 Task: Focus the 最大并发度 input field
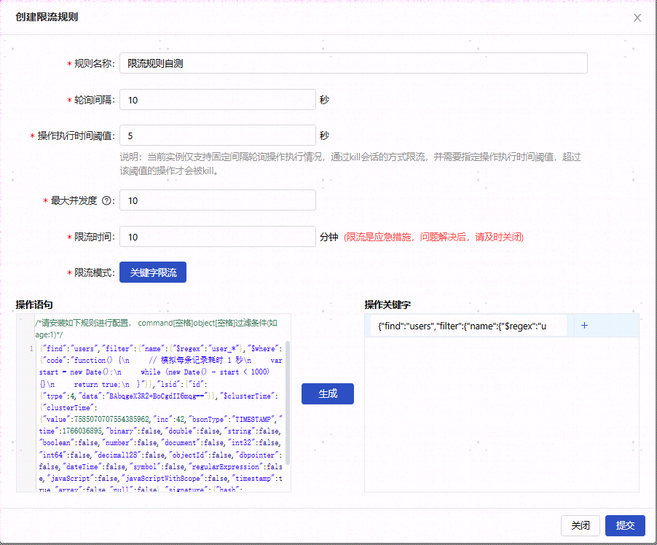pyautogui.click(x=218, y=200)
